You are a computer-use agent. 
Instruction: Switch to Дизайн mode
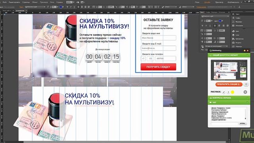[x=207, y=2]
